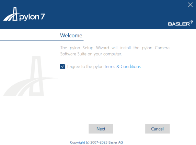This screenshot has width=196, height=145.
Task: Click the pylon bridge logo icon in header
Action: tap(11, 14)
